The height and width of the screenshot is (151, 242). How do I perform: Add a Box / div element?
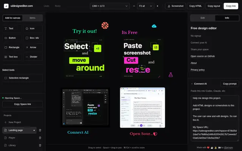pos(33,38)
